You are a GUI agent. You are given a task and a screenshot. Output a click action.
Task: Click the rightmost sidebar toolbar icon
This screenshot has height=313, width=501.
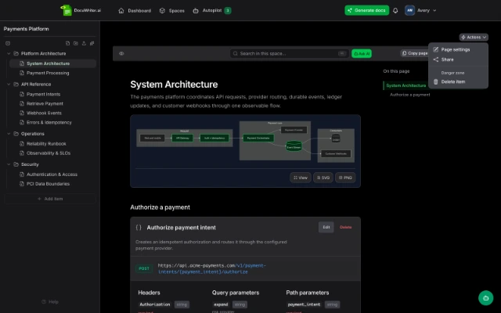coord(92,43)
